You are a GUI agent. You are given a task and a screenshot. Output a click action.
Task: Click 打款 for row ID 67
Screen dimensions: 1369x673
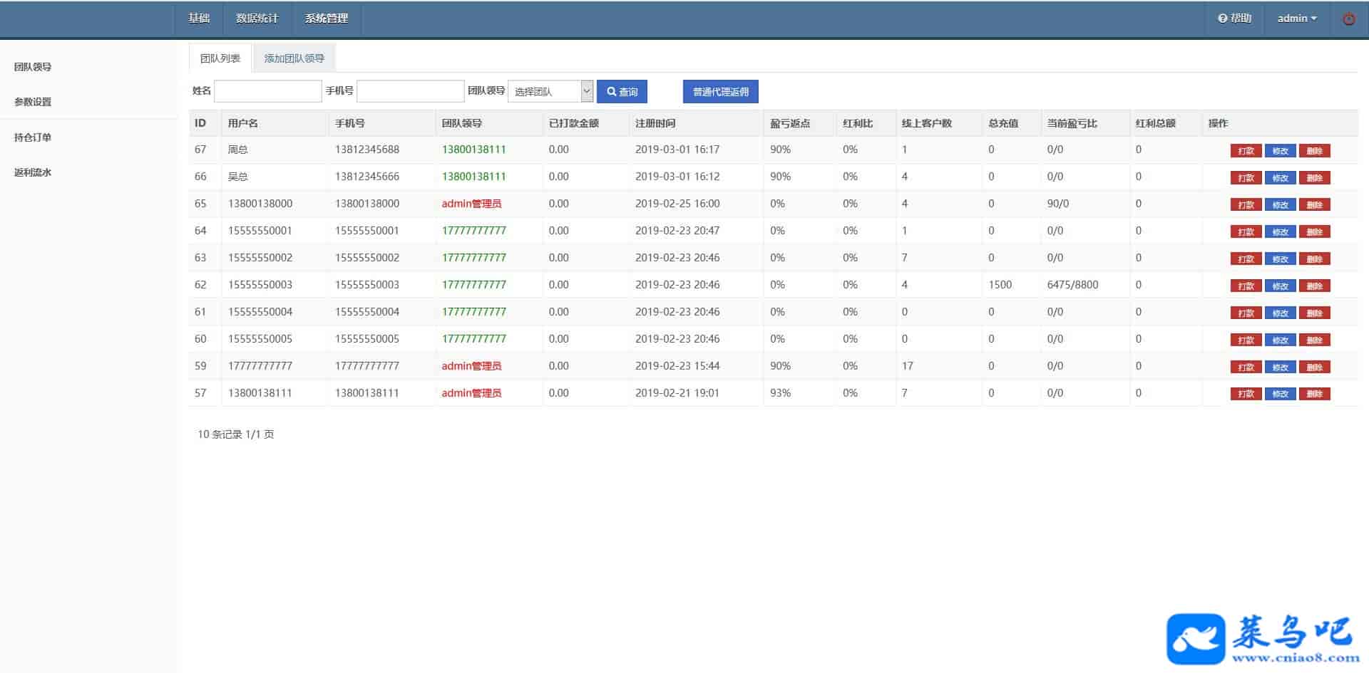tap(1246, 151)
